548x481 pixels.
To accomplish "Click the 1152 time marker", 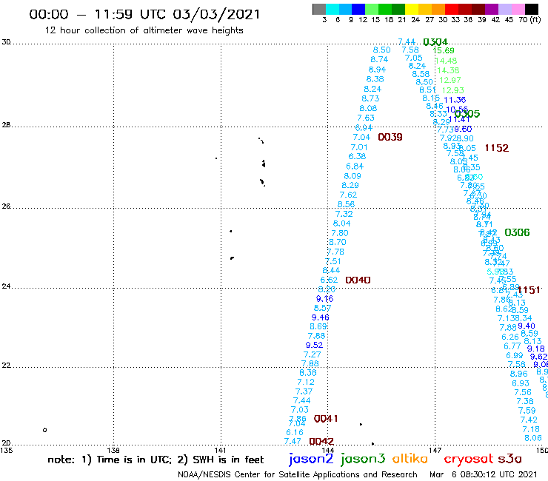I will click(x=497, y=148).
